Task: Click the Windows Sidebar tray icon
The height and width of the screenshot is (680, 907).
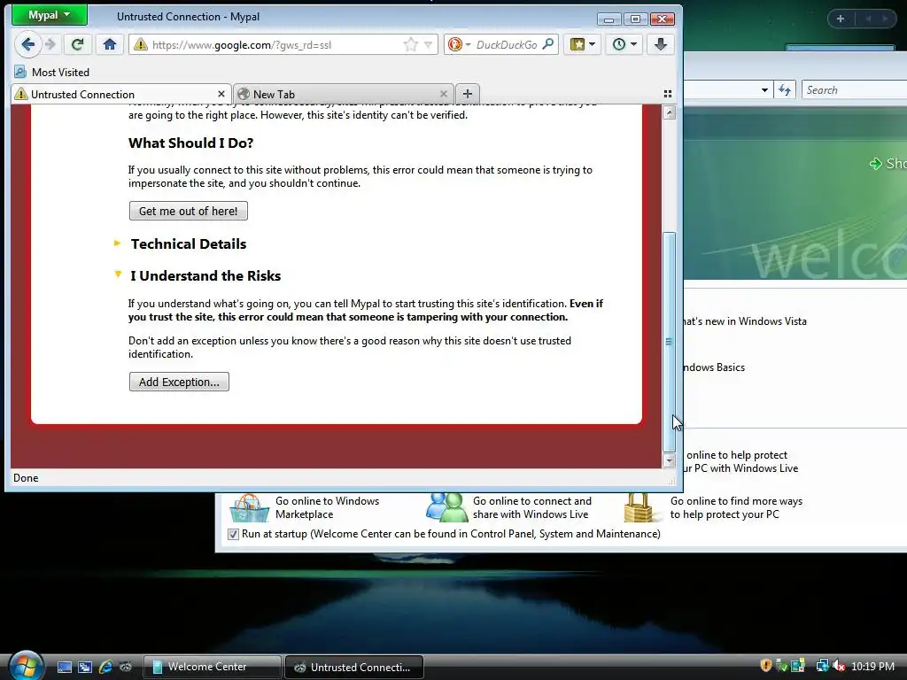Action: tap(798, 666)
